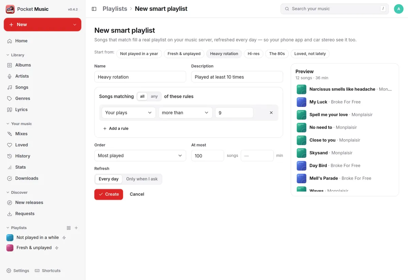Open Artists in the Library

(42, 76)
